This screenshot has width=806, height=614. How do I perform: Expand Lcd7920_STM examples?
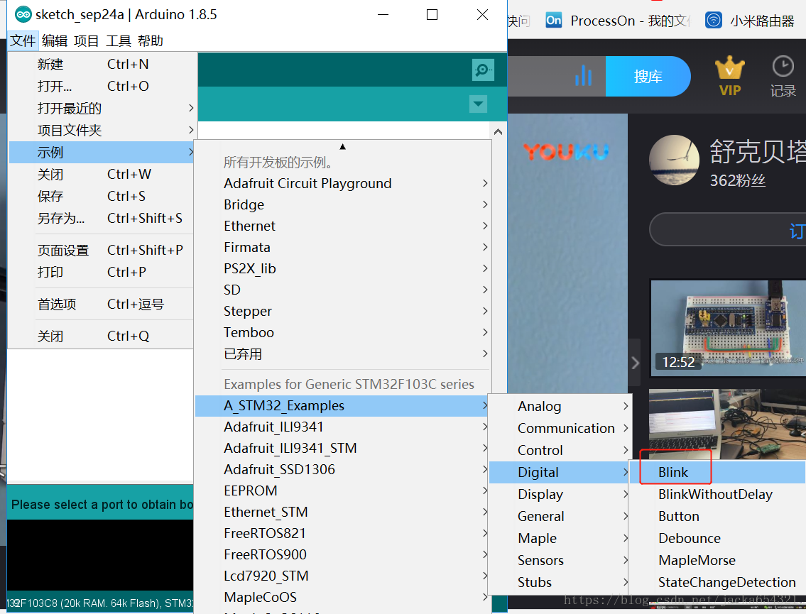(343, 576)
